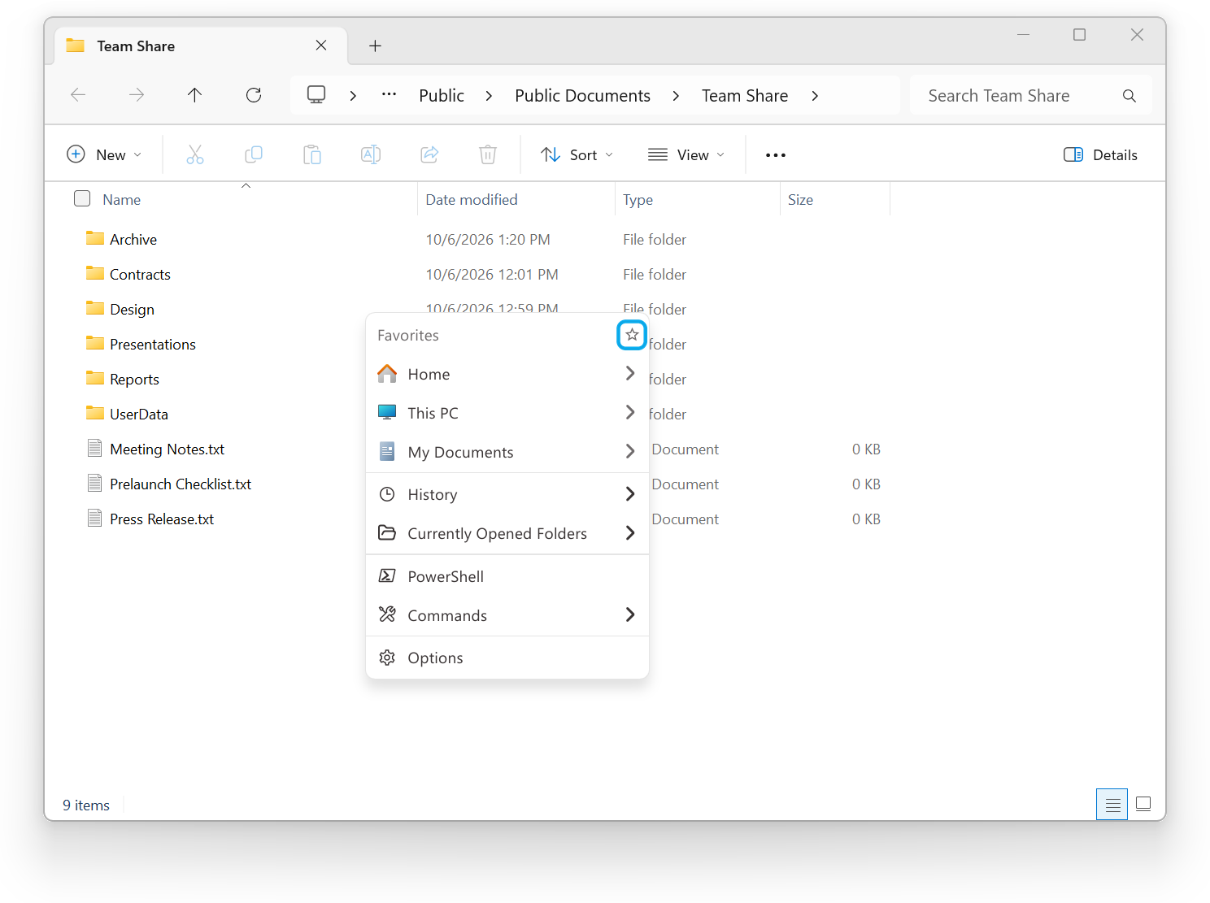Open the New dropdown

point(104,154)
